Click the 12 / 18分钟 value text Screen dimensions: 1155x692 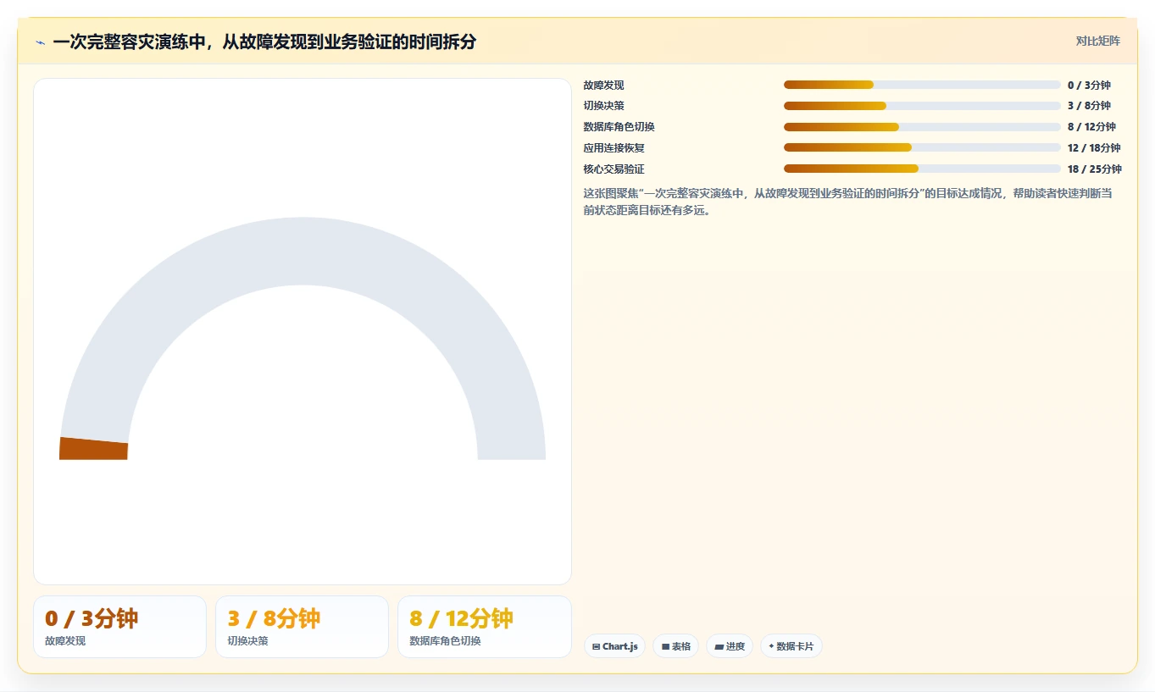click(x=1094, y=147)
